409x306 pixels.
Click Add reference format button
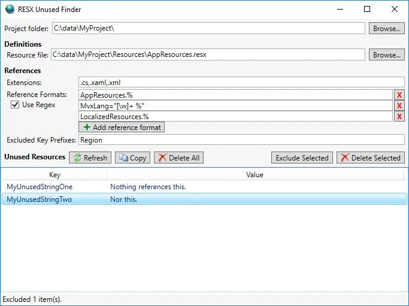(122, 127)
